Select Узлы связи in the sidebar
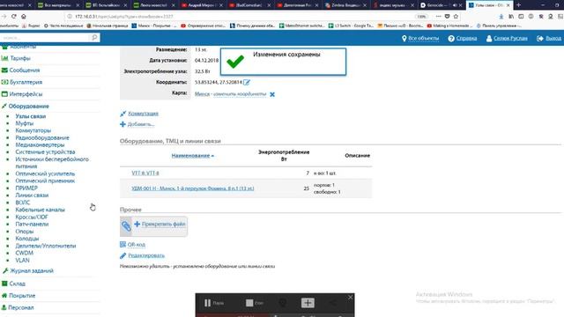 coord(31,116)
